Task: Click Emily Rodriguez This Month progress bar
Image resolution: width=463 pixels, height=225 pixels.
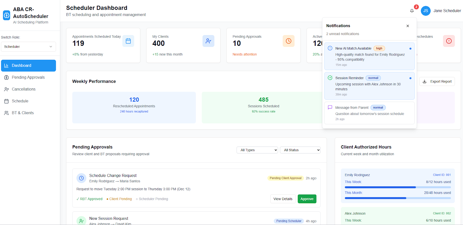Action: [398, 198]
